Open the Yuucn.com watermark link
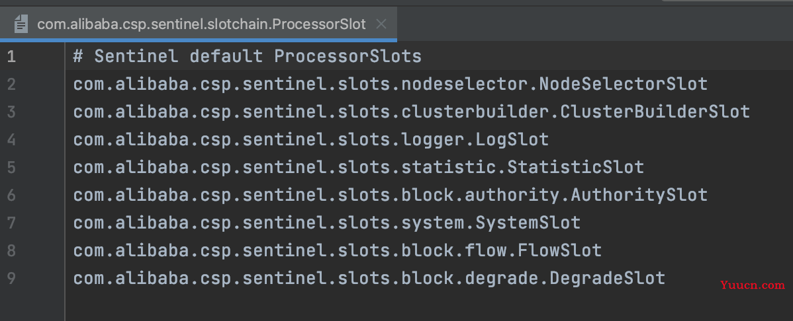This screenshot has width=793, height=321. [x=752, y=285]
